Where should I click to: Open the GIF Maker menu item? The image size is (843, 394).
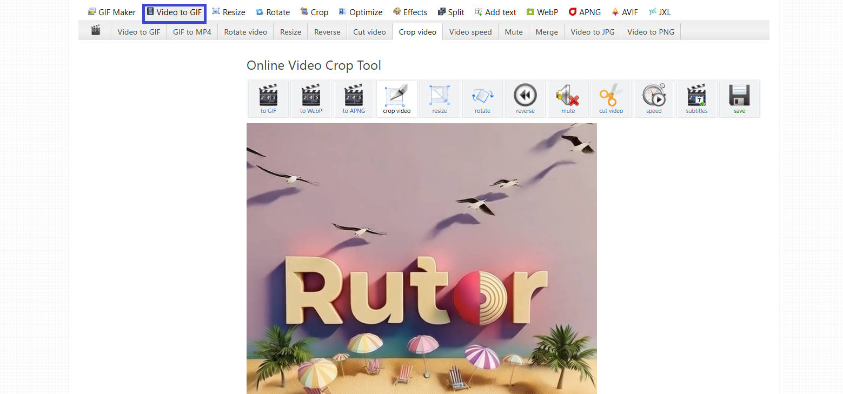[112, 12]
